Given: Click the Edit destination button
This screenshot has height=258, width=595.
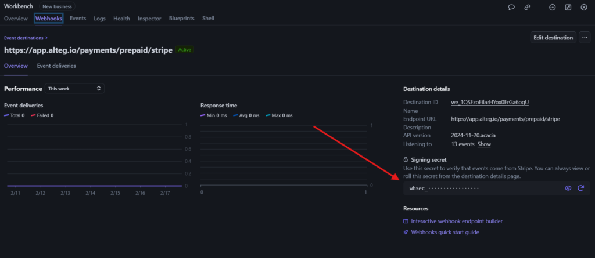Looking at the screenshot, I should click(553, 37).
